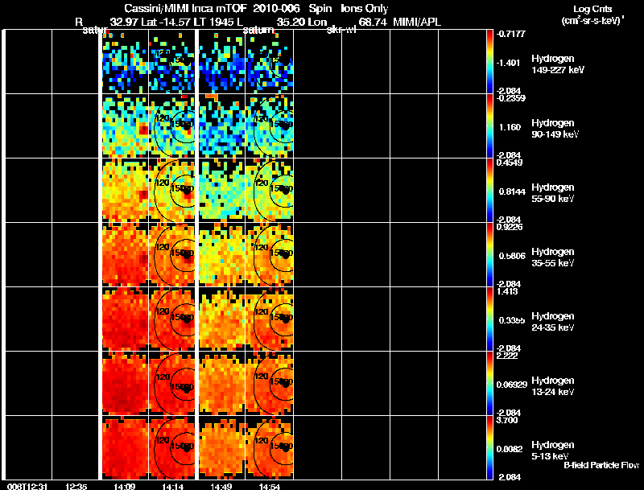
Task: Click the color bar beside Hydrogen 5-13 keV
Action: tap(489, 447)
